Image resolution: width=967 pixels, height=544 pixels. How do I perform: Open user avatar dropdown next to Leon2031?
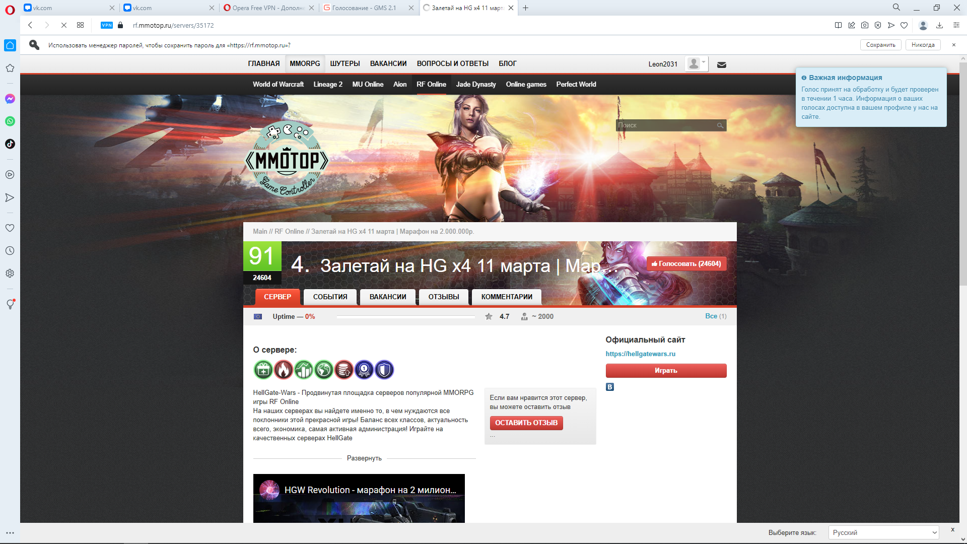point(697,64)
